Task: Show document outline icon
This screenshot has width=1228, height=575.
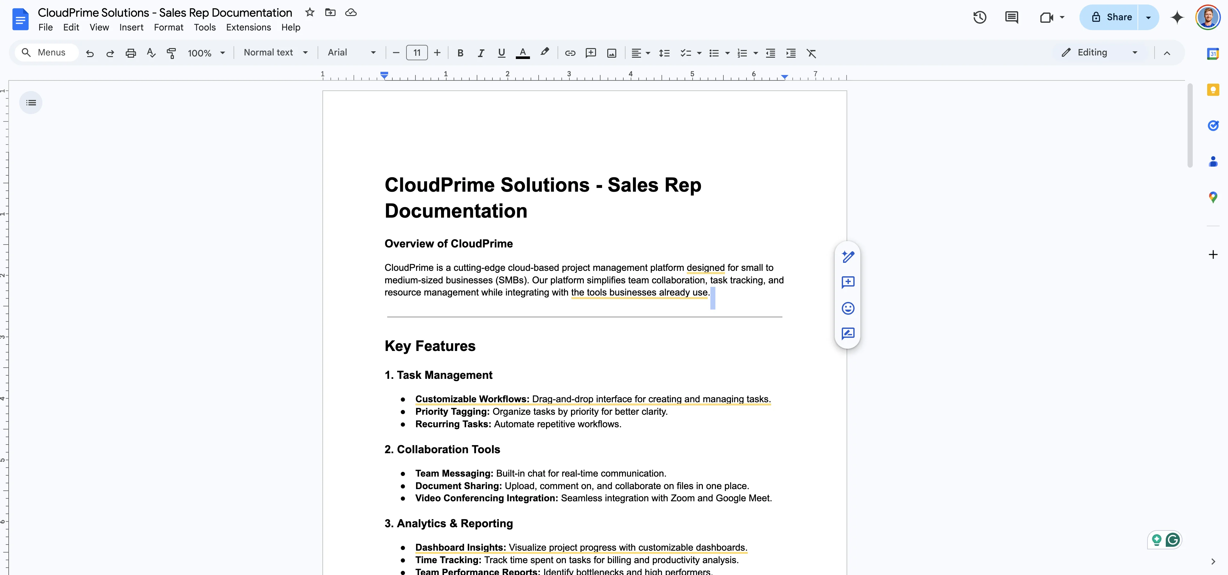Action: click(x=31, y=103)
